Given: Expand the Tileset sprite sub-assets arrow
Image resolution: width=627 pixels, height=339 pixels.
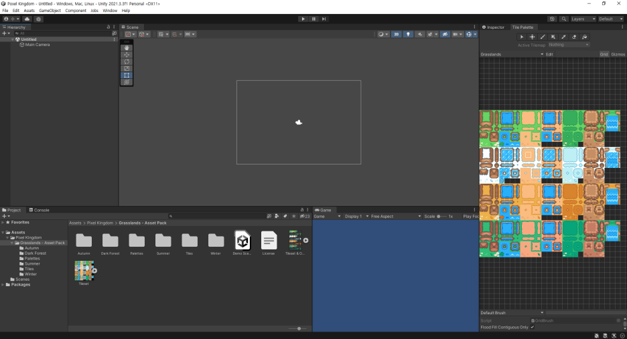Looking at the screenshot, I should pos(94,270).
